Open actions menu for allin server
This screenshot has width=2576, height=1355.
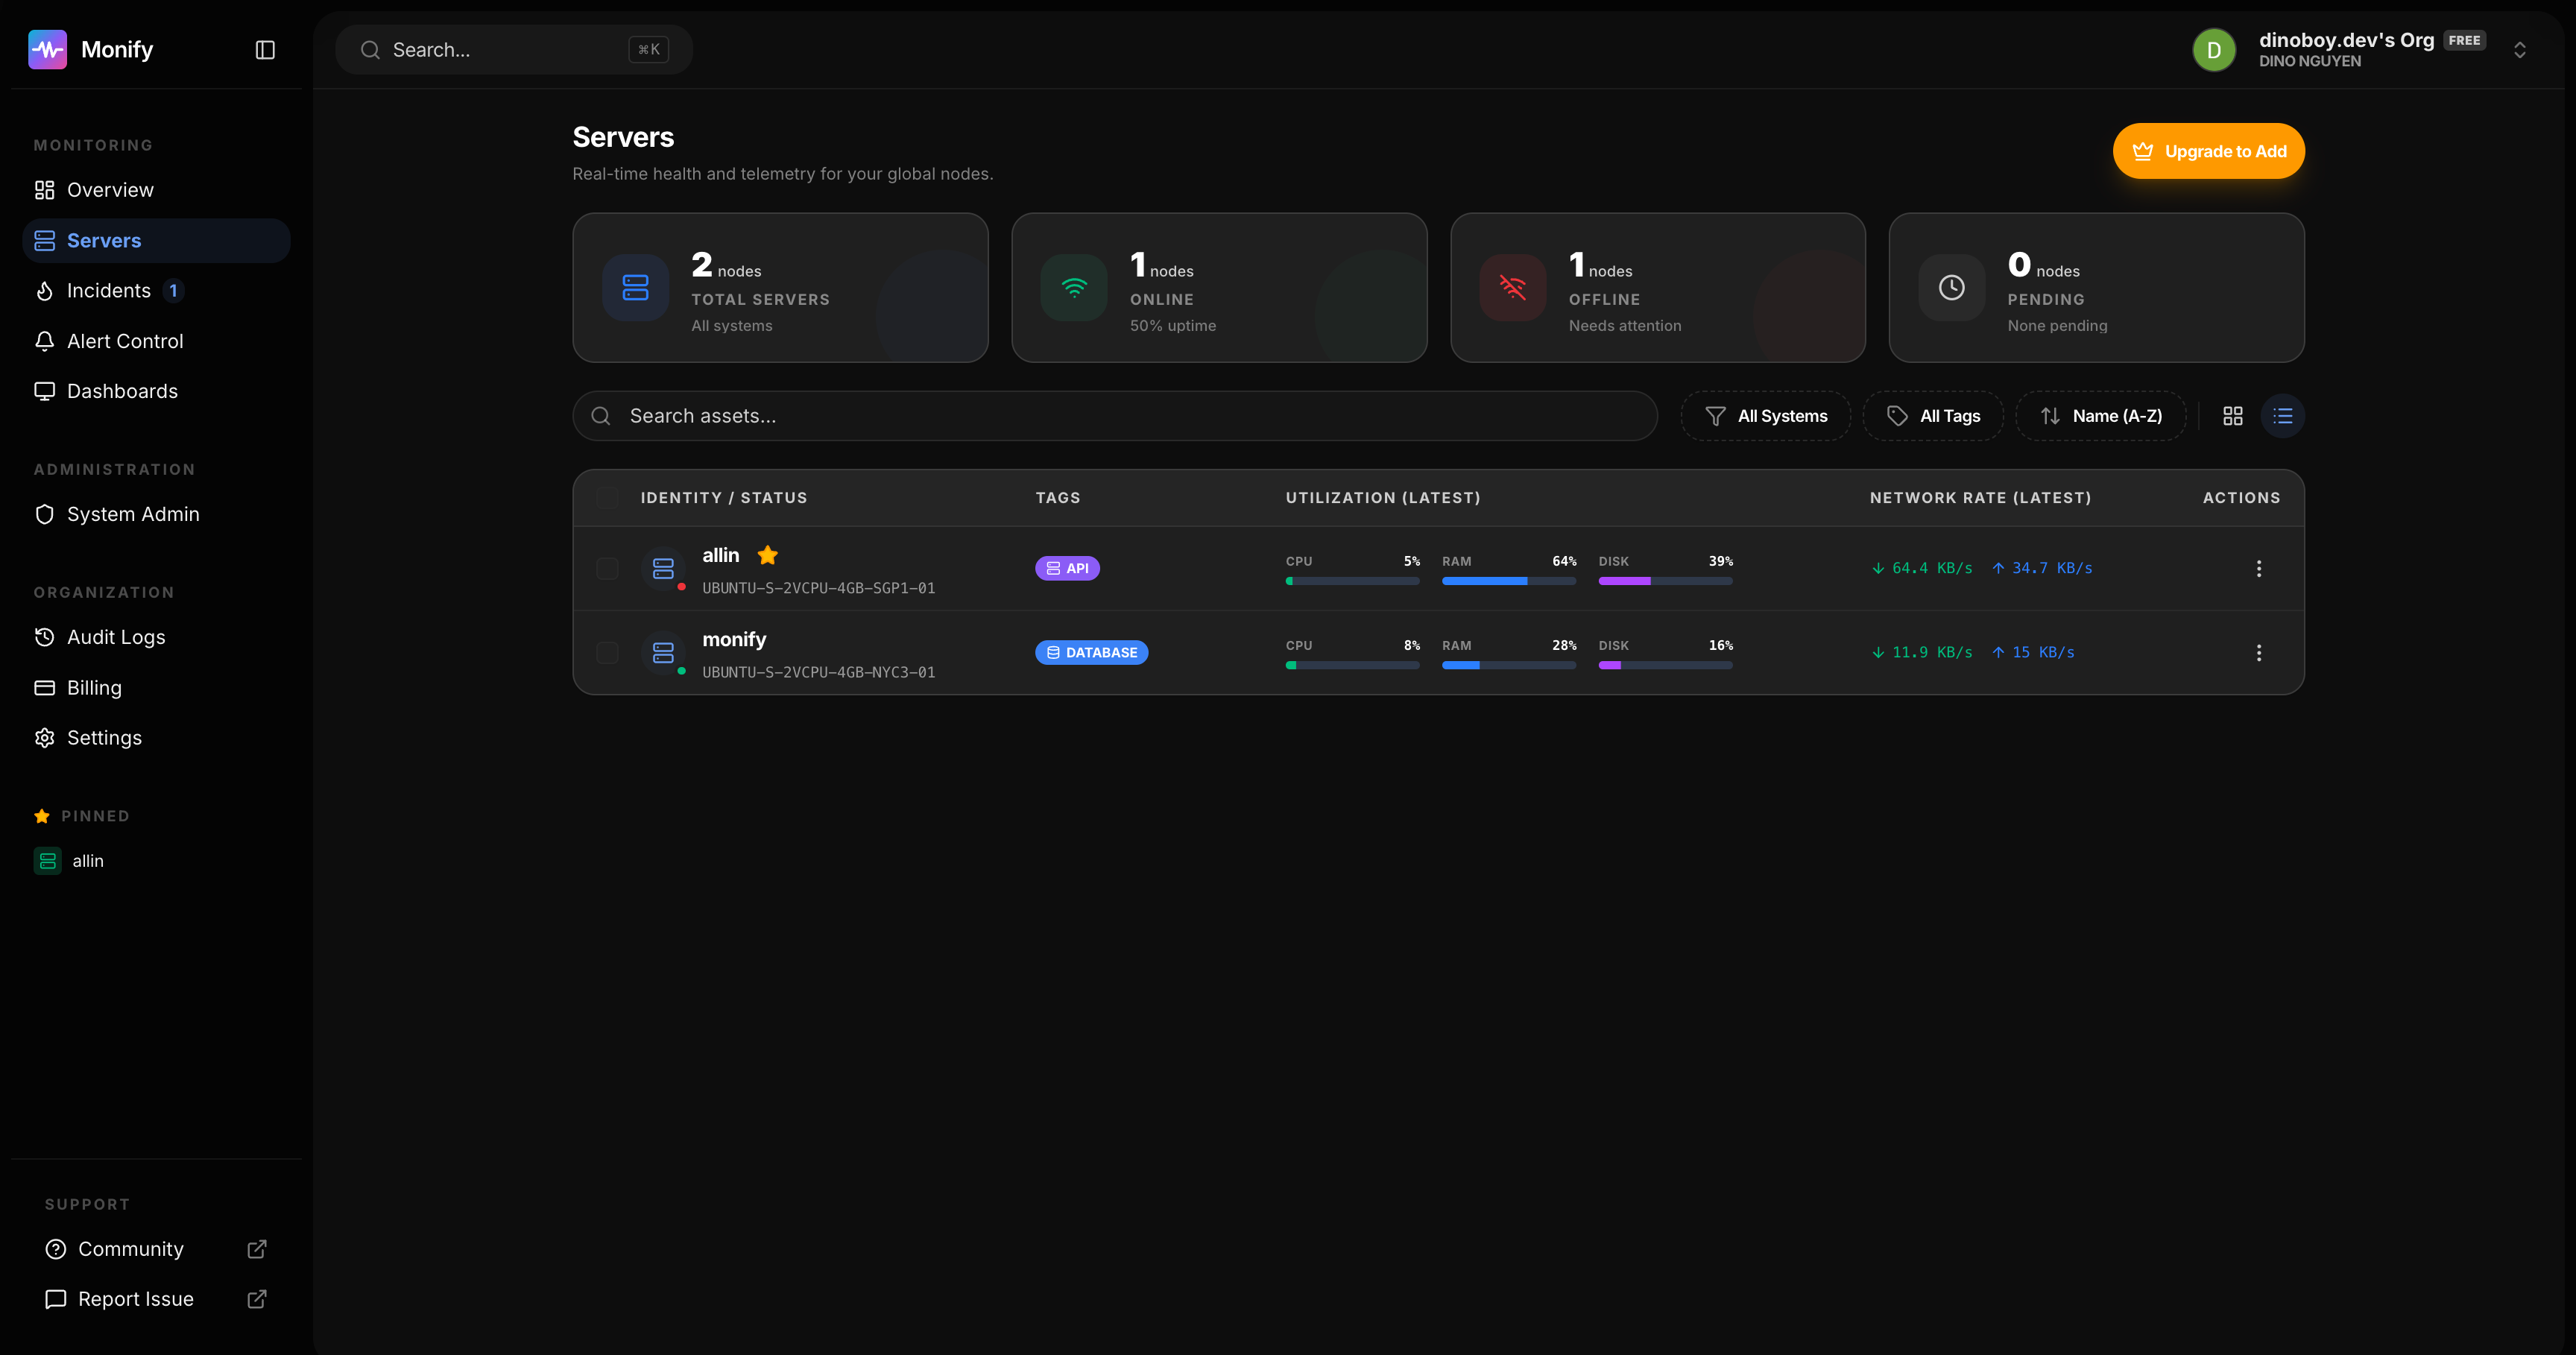(x=2258, y=568)
